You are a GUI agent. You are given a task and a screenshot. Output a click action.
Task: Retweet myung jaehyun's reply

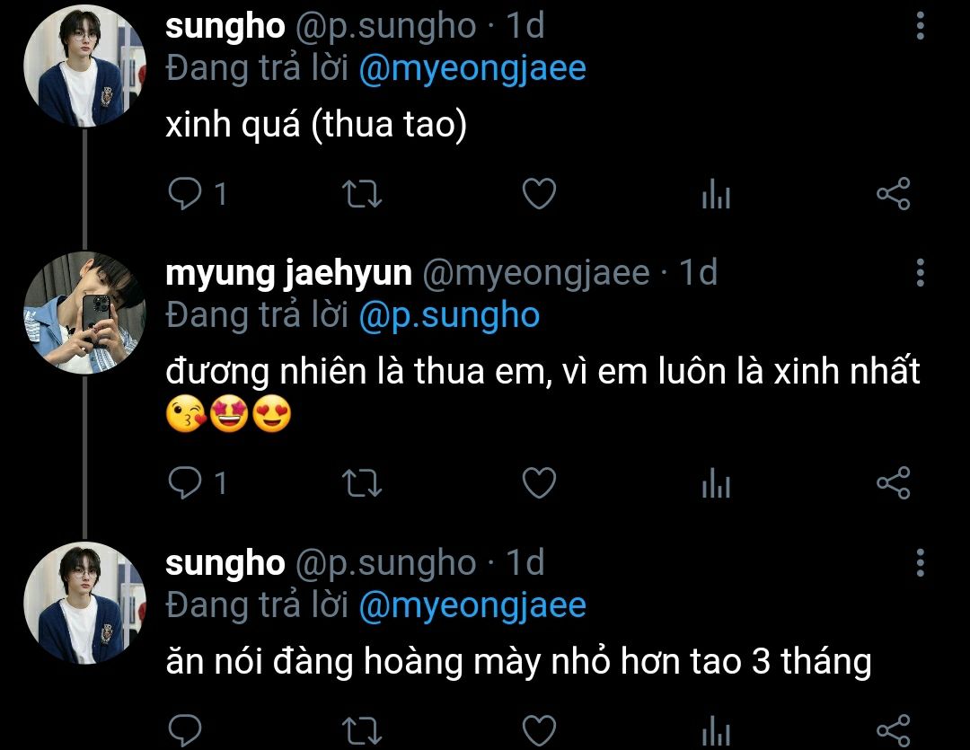(362, 482)
